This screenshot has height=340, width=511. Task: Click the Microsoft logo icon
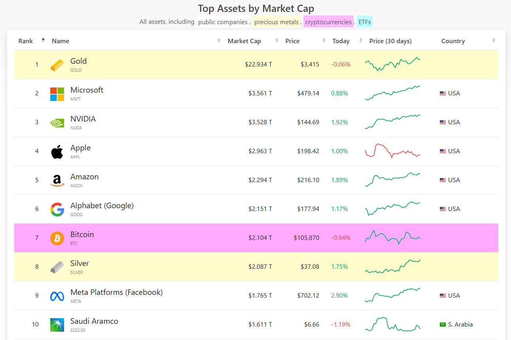(x=57, y=94)
